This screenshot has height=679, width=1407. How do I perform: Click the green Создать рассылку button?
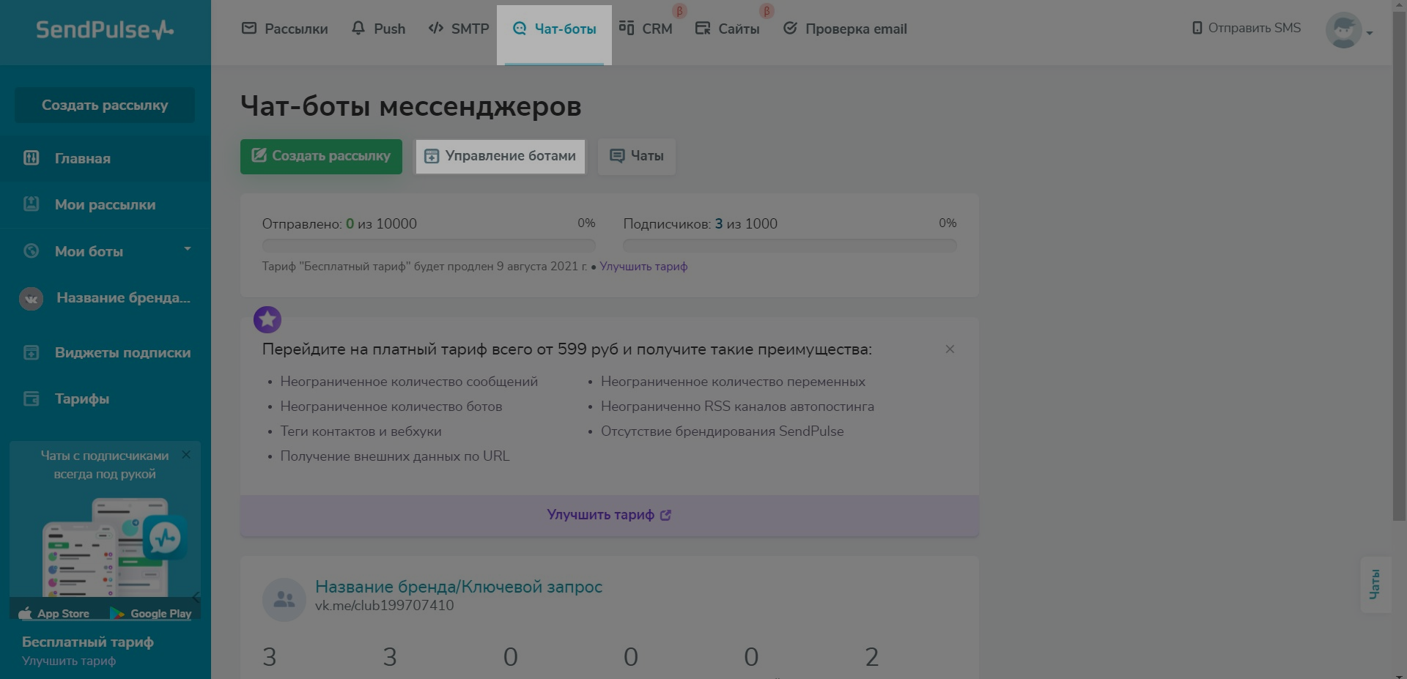point(321,156)
